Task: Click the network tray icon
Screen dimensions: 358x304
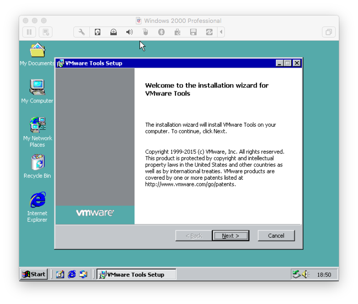Action: (x=296, y=274)
